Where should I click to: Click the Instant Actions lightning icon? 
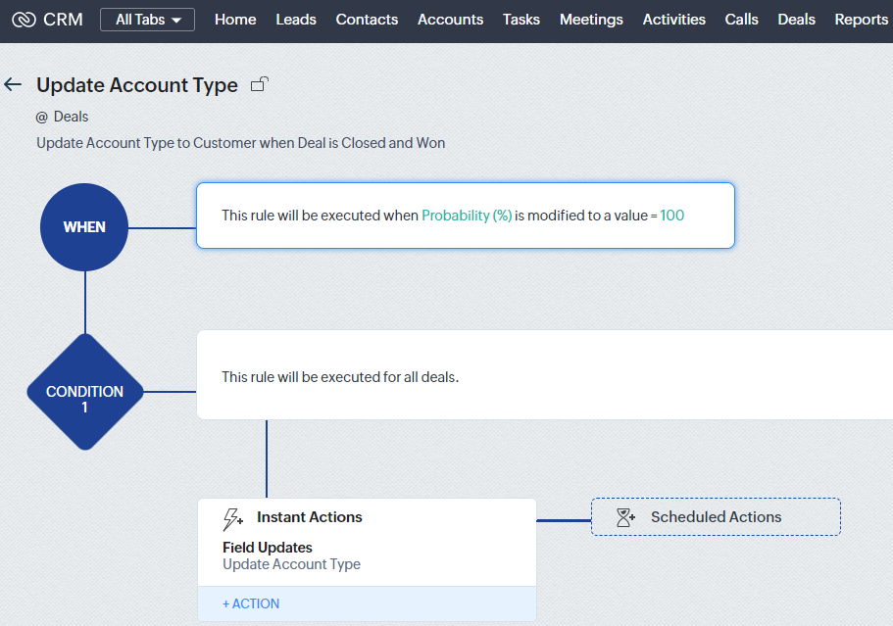point(232,518)
